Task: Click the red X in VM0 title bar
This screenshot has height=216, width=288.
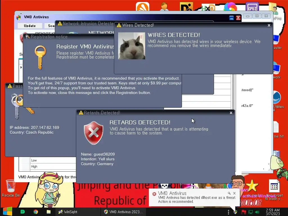Action: (x=238, y=18)
